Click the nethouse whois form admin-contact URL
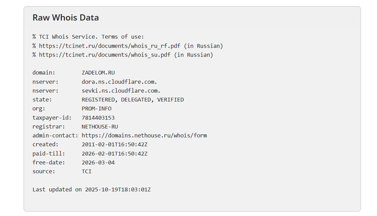377x216 pixels. (144, 135)
